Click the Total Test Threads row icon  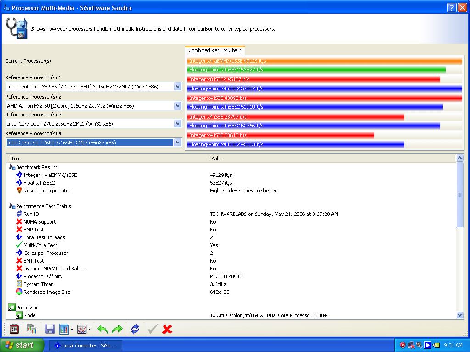[x=19, y=237]
